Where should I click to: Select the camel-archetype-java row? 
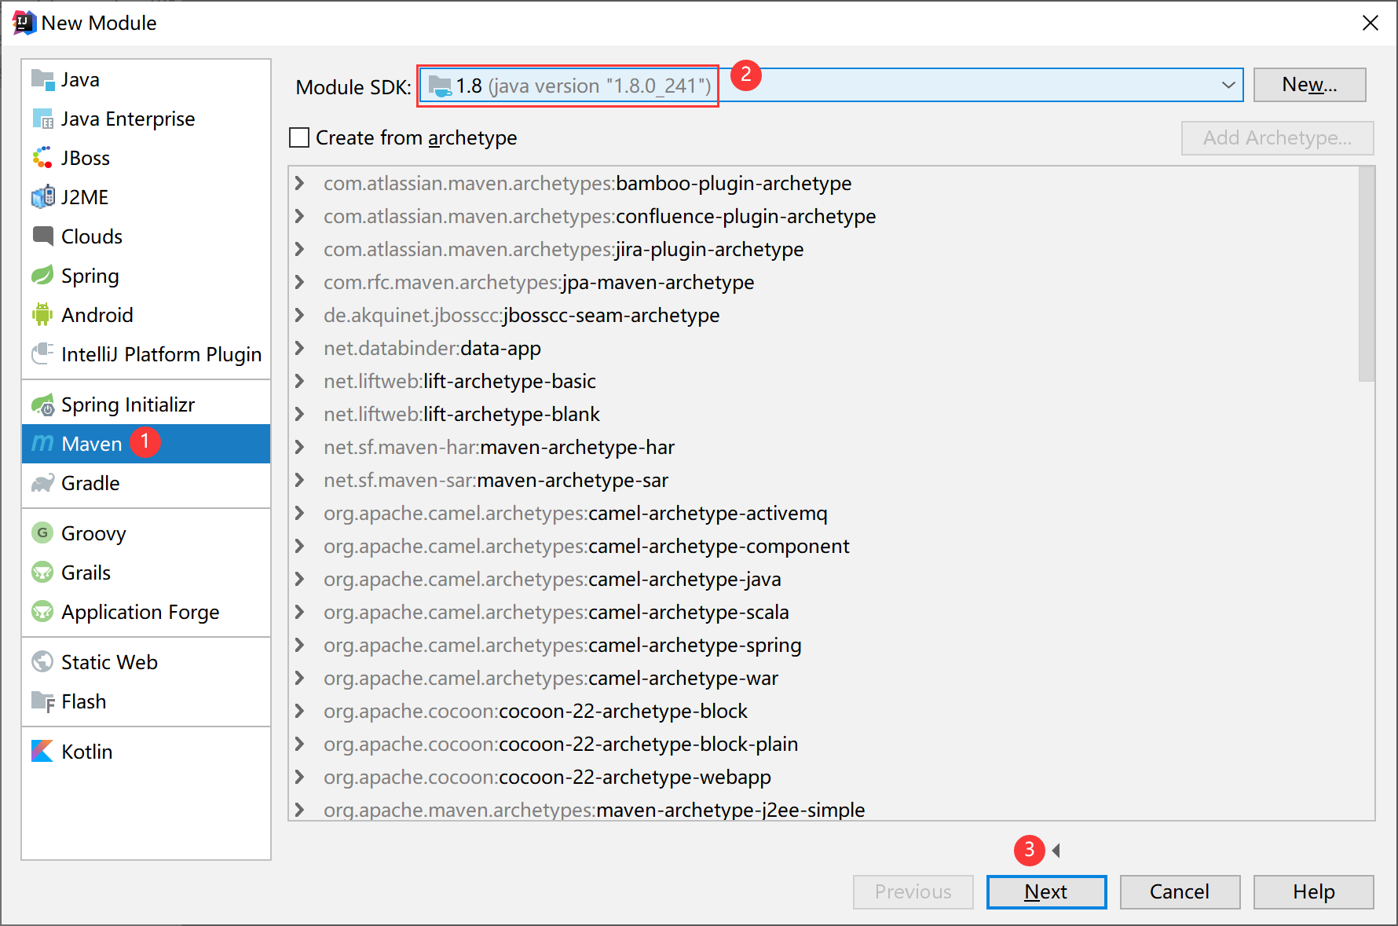[x=825, y=579]
